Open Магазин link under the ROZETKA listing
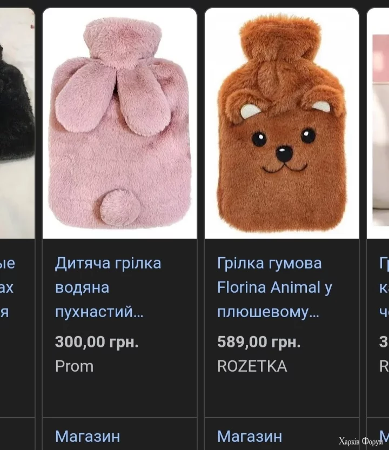 tap(250, 436)
